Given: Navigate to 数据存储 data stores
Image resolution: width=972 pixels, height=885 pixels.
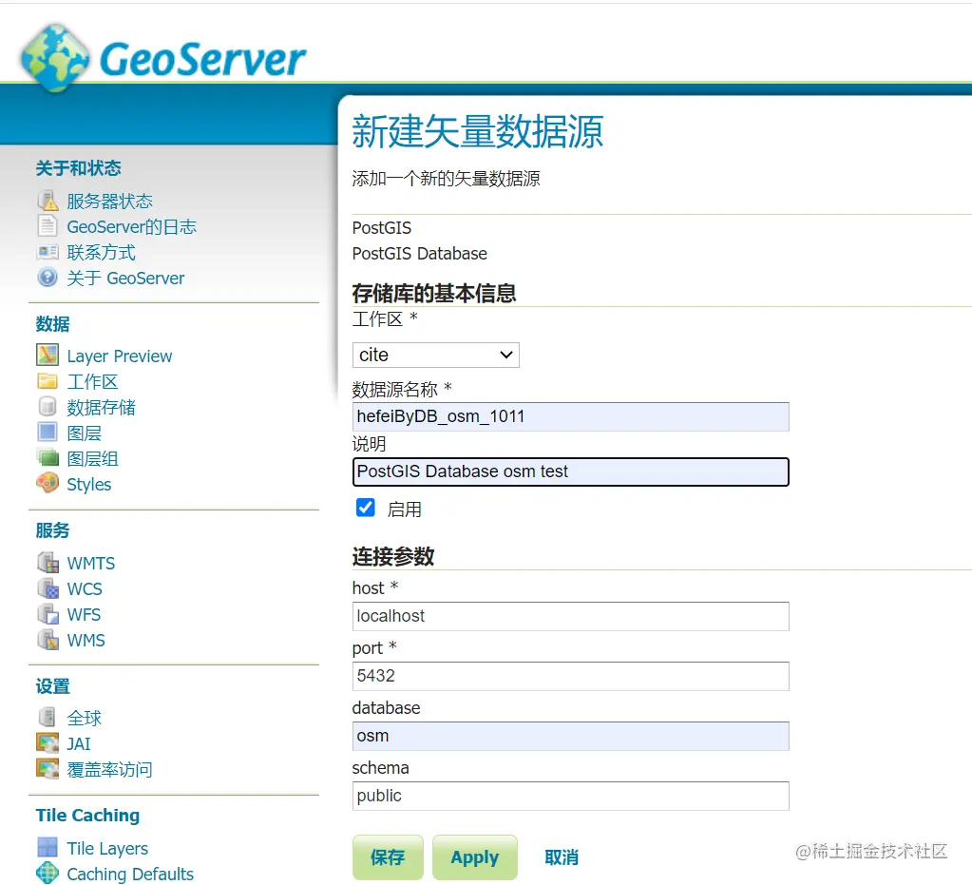Looking at the screenshot, I should click(x=101, y=408).
